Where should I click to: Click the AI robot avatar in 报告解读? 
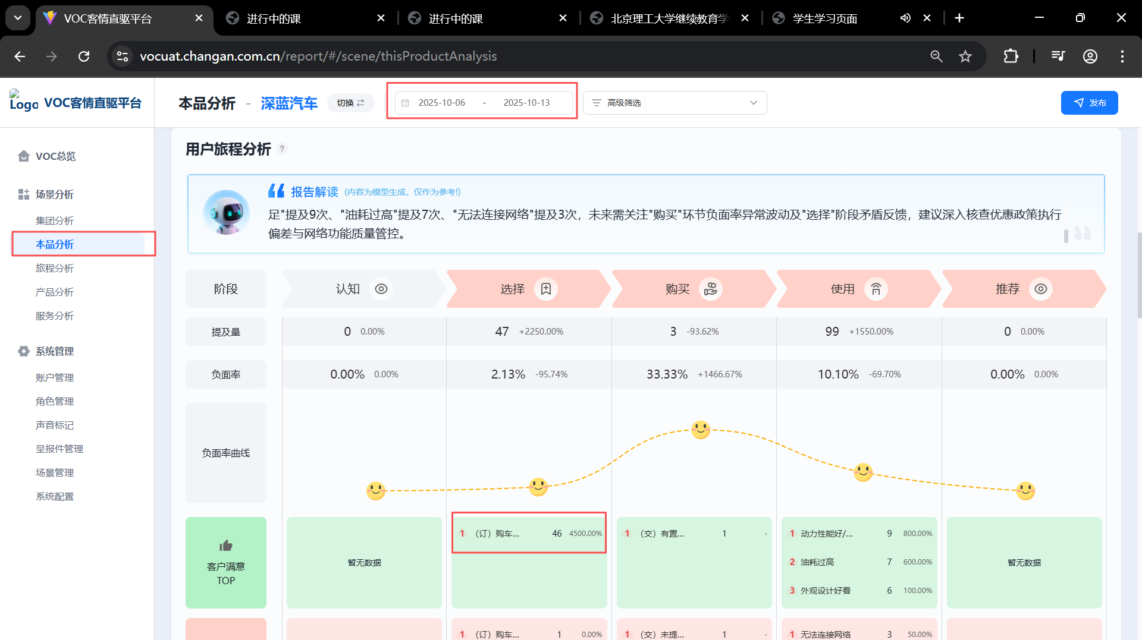click(x=226, y=212)
